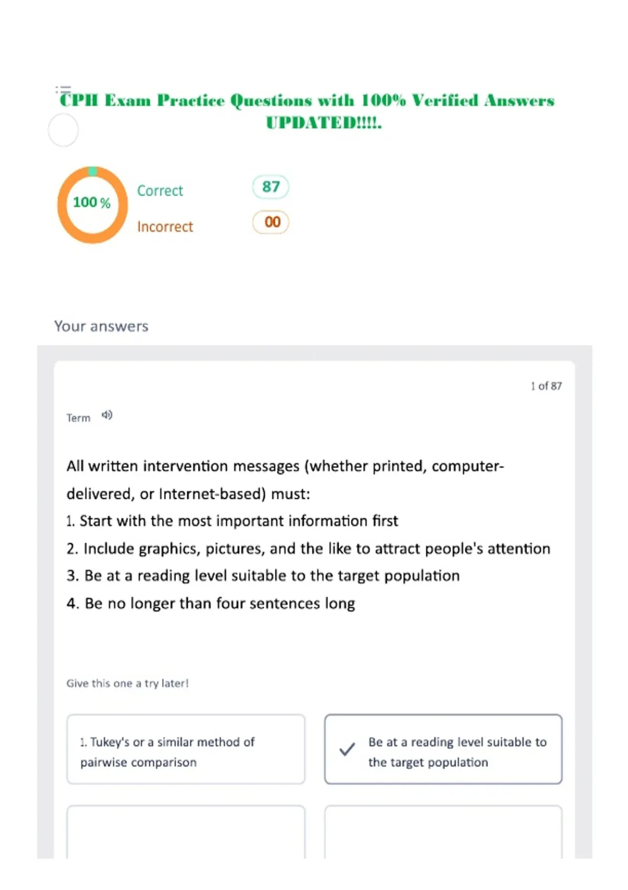
Task: Select the reading level suitable answer option
Action: click(x=443, y=749)
